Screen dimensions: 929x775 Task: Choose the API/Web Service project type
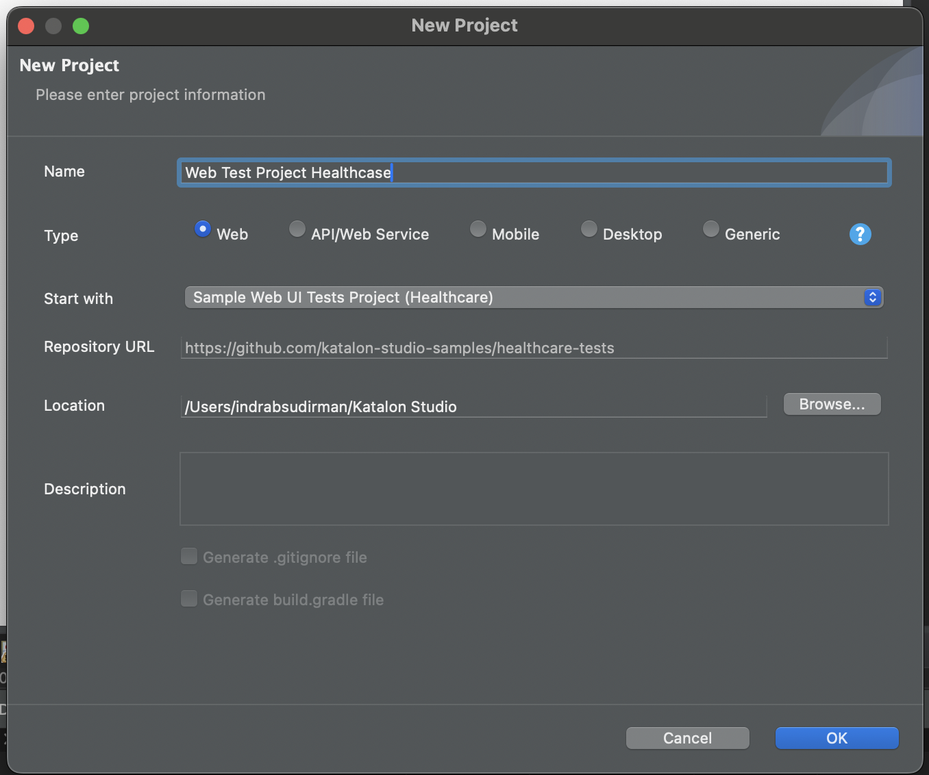point(297,229)
